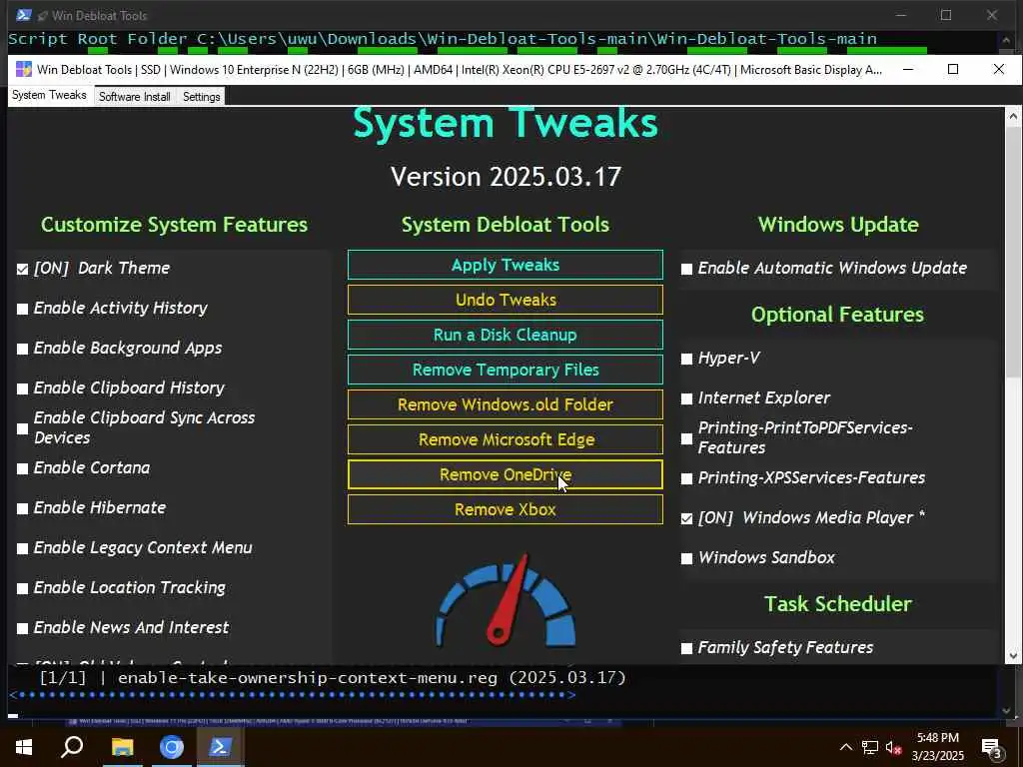1023x767 pixels.
Task: Open the notification center icon
Action: (992, 749)
